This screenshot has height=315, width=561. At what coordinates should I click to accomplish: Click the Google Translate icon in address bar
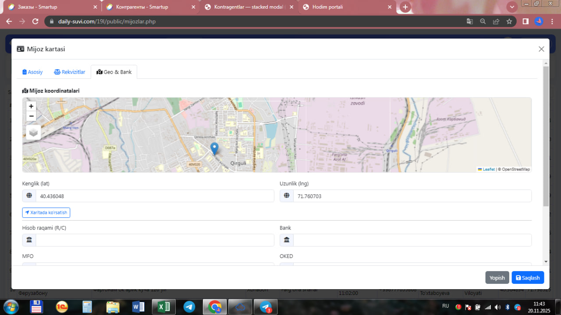469,21
